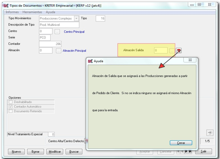The height and width of the screenshot is (159, 220).
Task: Click the right arrow icon above 1/5
Action: 210,132
